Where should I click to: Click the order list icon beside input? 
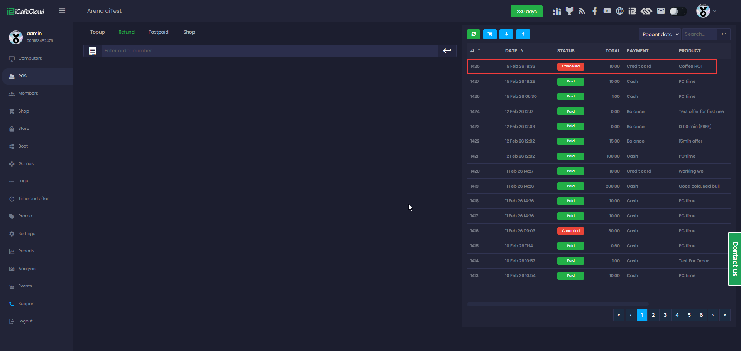pos(93,51)
